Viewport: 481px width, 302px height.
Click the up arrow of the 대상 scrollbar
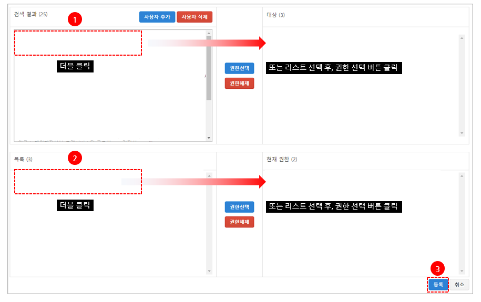click(462, 38)
